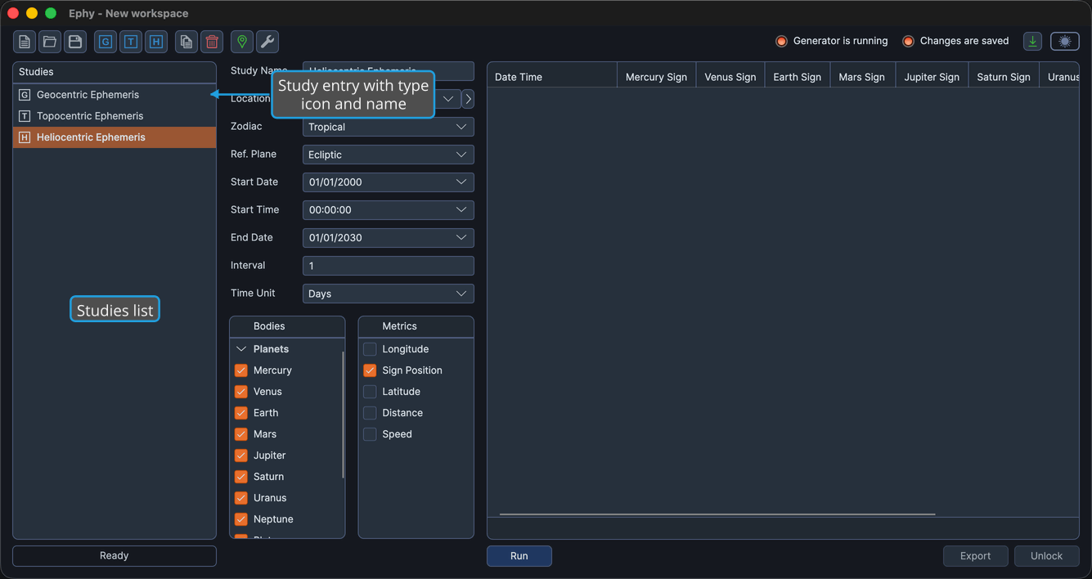This screenshot has width=1092, height=579.
Task: Select Geocentric Ephemeris in the studies list
Action: [x=115, y=95]
